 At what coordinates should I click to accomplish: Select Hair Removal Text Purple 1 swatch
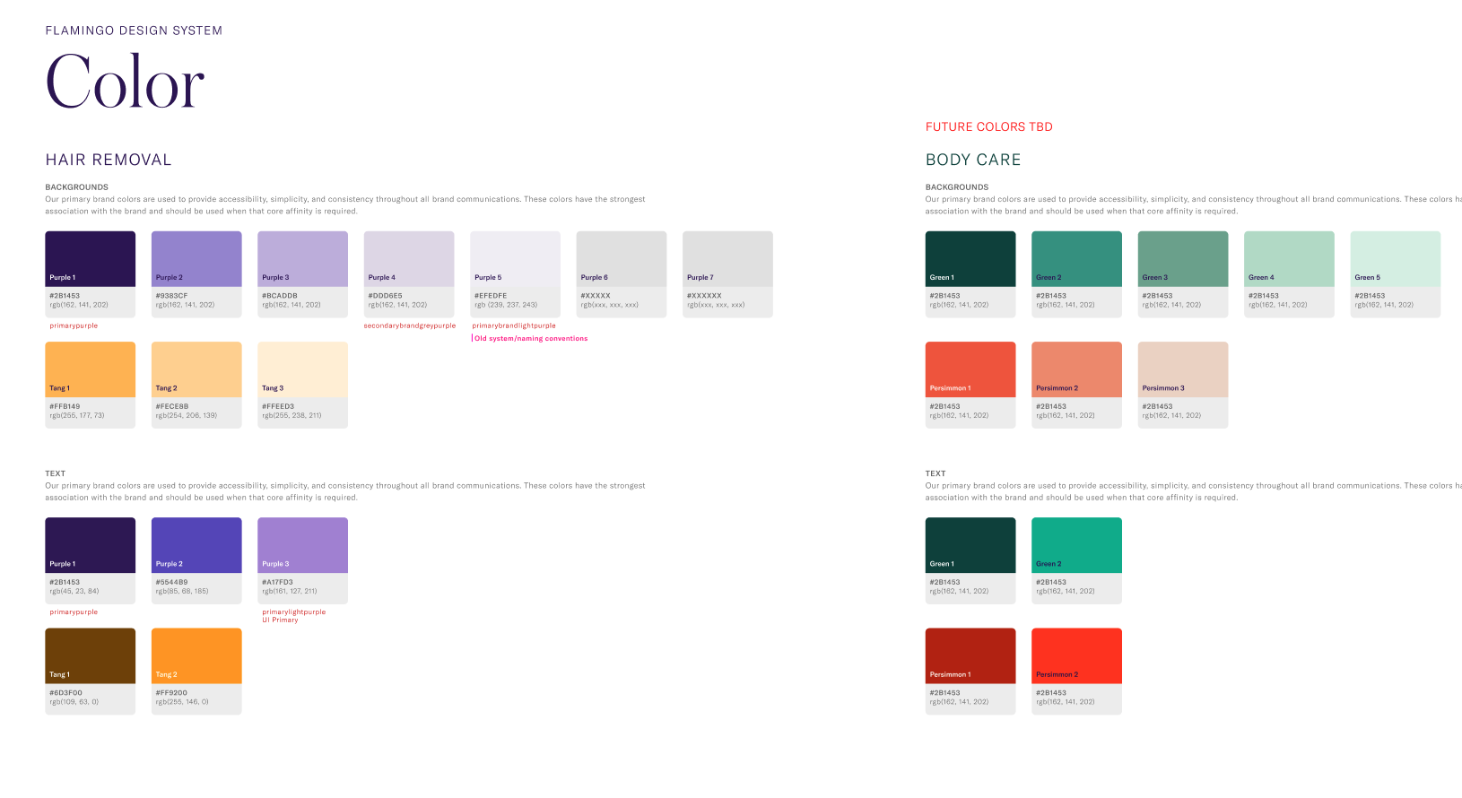point(91,560)
